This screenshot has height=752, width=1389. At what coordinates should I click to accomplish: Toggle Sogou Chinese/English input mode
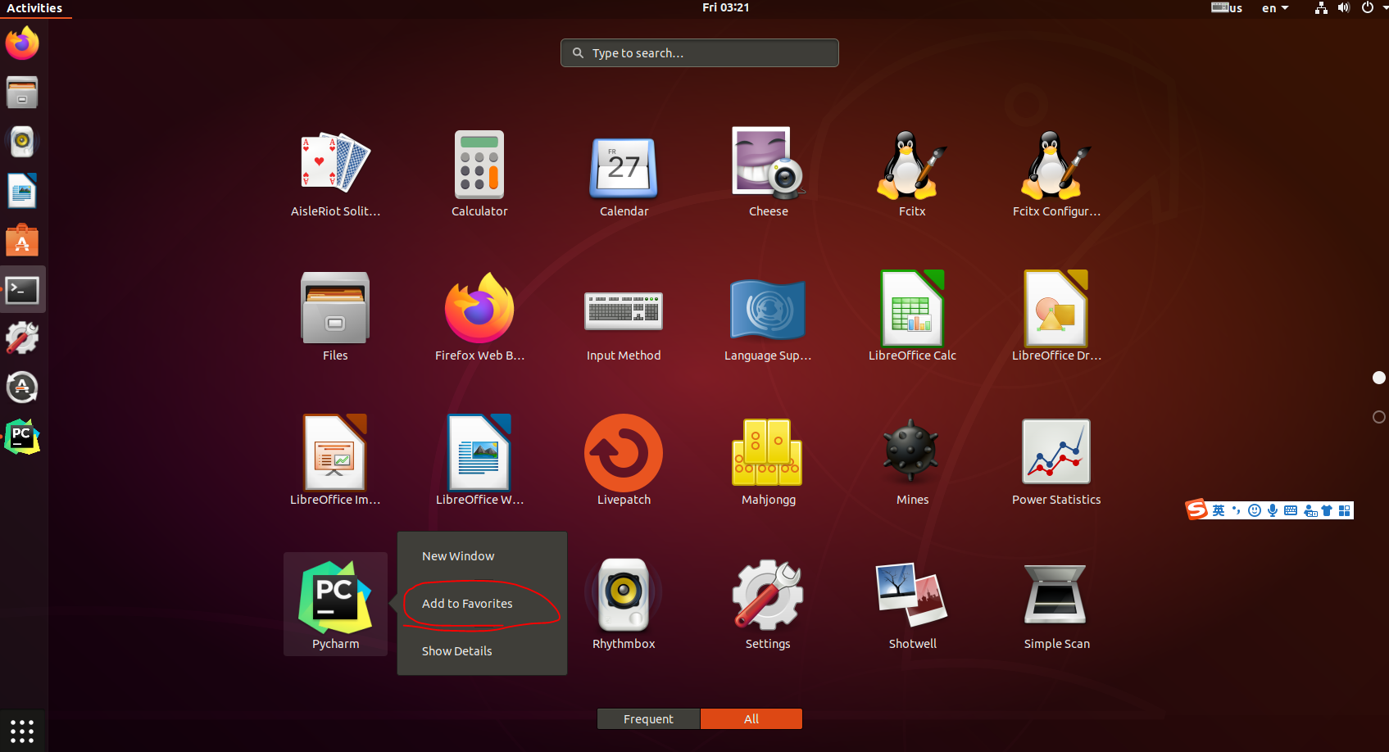(1219, 510)
